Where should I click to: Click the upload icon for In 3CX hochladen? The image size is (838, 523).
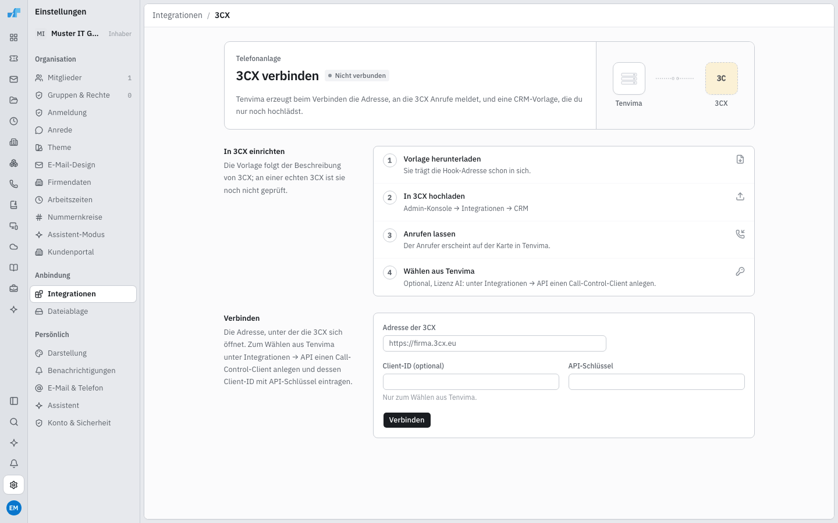coord(740,196)
